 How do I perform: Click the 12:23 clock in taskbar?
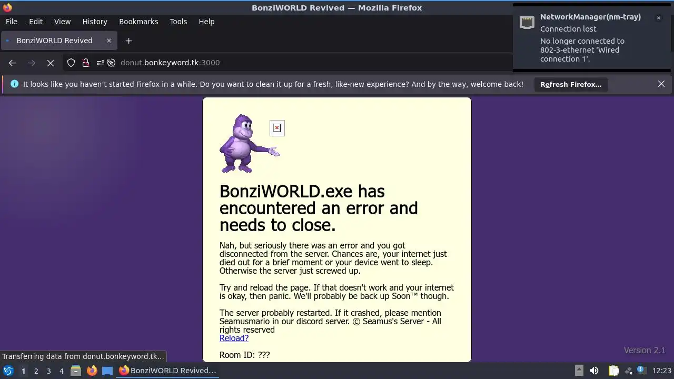coord(662,371)
